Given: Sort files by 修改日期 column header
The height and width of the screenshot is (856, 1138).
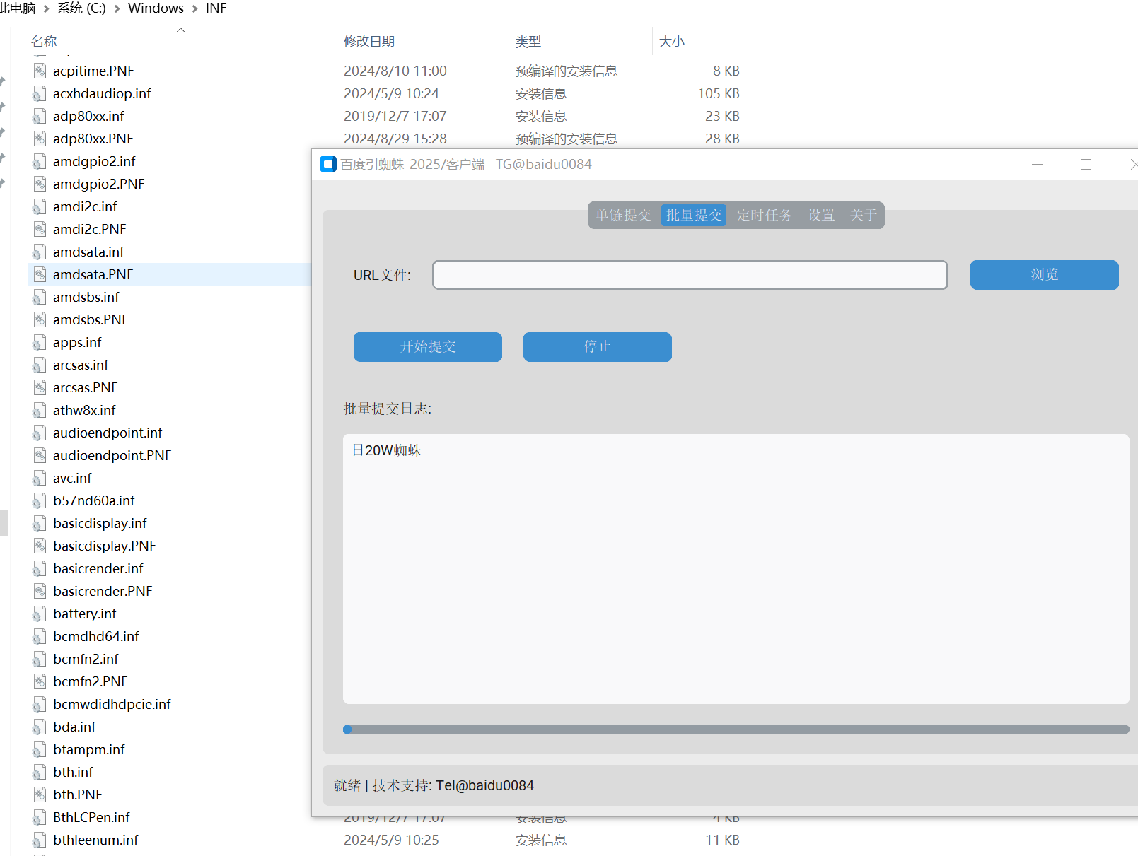Looking at the screenshot, I should pyautogui.click(x=369, y=42).
